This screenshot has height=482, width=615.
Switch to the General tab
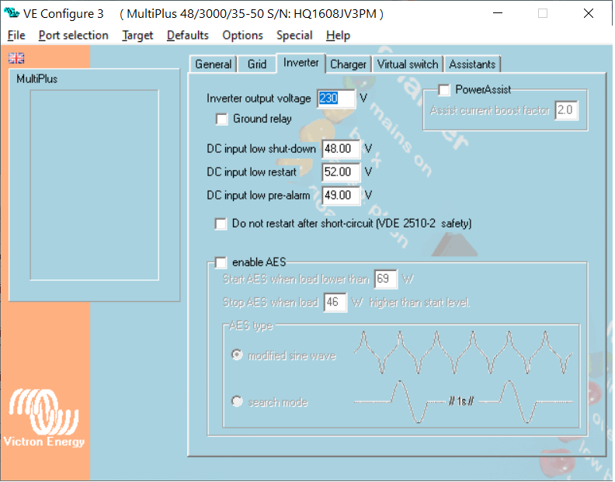point(214,64)
